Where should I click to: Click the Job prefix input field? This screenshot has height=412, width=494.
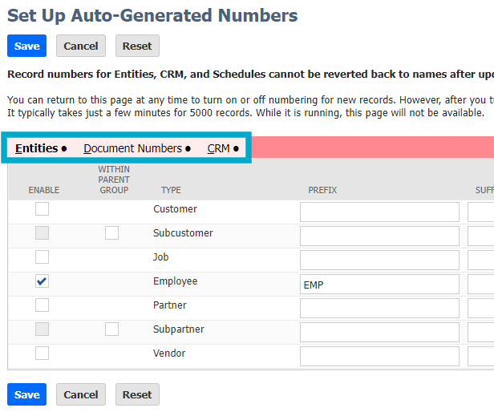pos(379,260)
